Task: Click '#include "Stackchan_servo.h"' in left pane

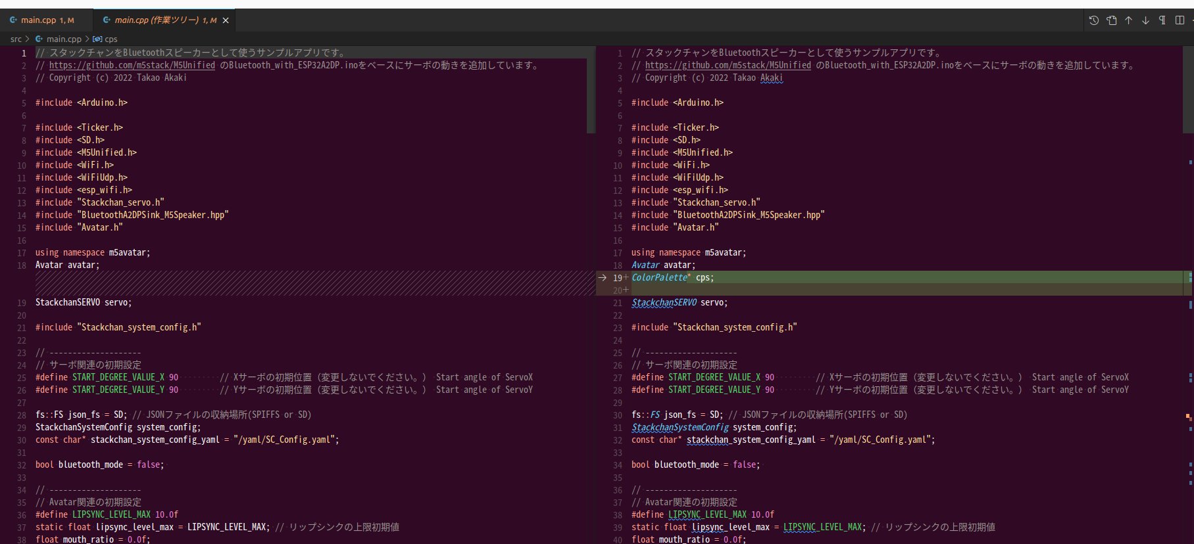Action: pyautogui.click(x=100, y=202)
